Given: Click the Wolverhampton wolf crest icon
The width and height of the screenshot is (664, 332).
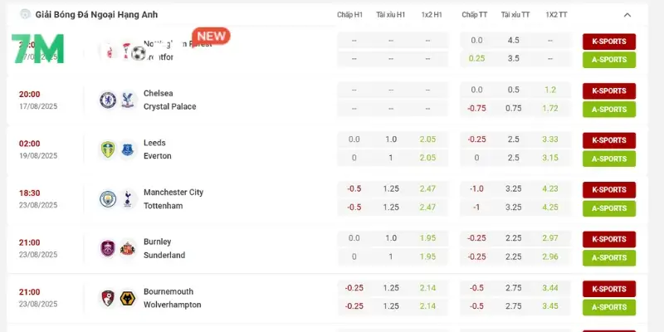Looking at the screenshot, I should tap(127, 298).
